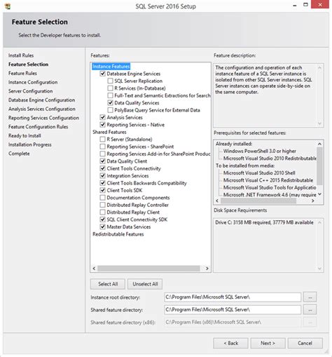Image resolution: width=332 pixels, height=357 pixels.
Task: Click the Drive C disk space requirement line
Action: (264, 222)
